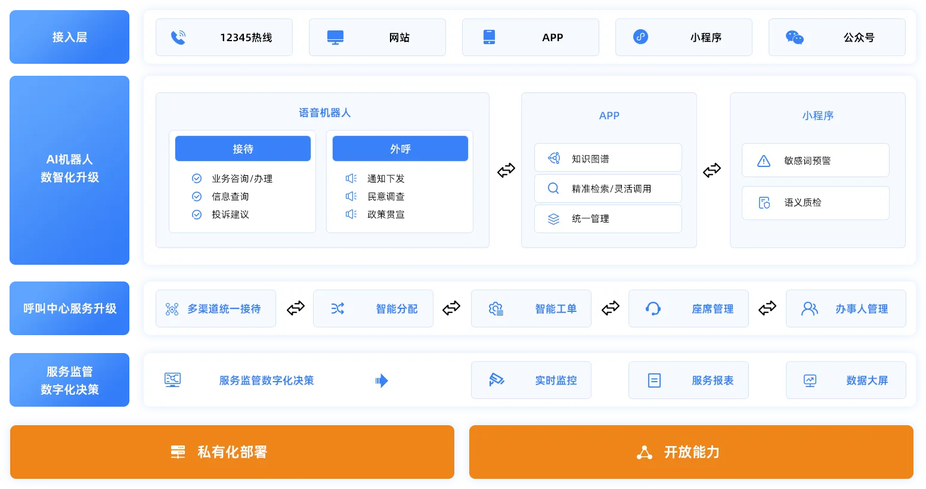The height and width of the screenshot is (489, 926).
Task: Click the warning triangle icon for 敏感词预警
Action: [x=764, y=161]
